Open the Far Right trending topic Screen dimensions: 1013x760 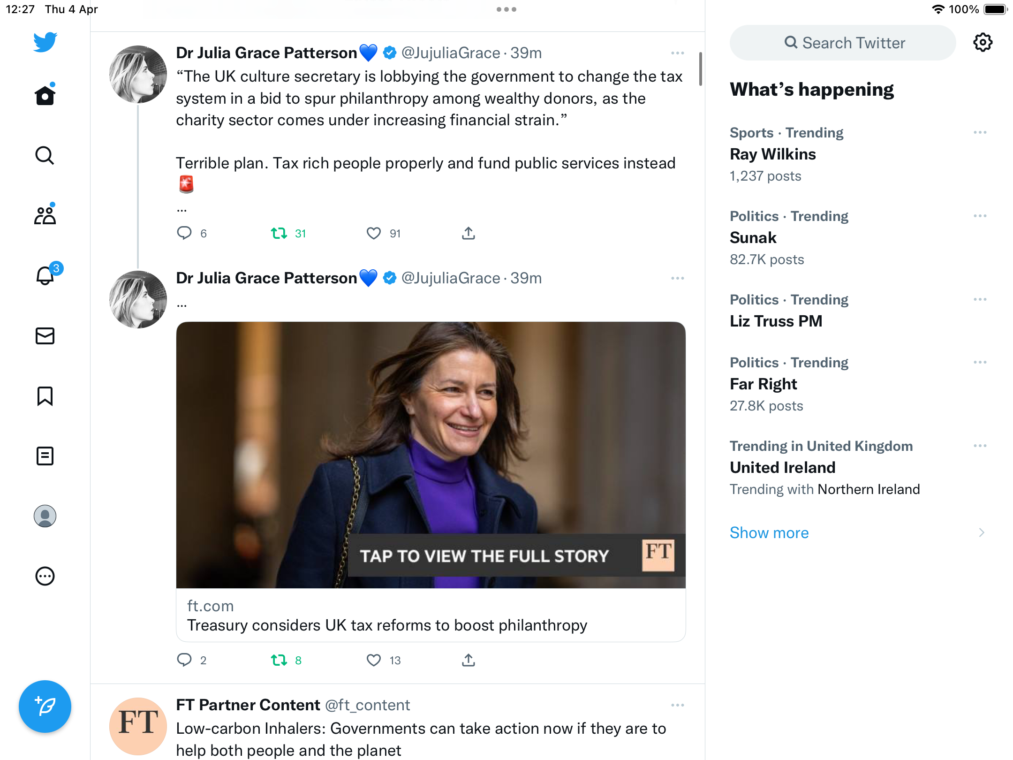point(764,384)
